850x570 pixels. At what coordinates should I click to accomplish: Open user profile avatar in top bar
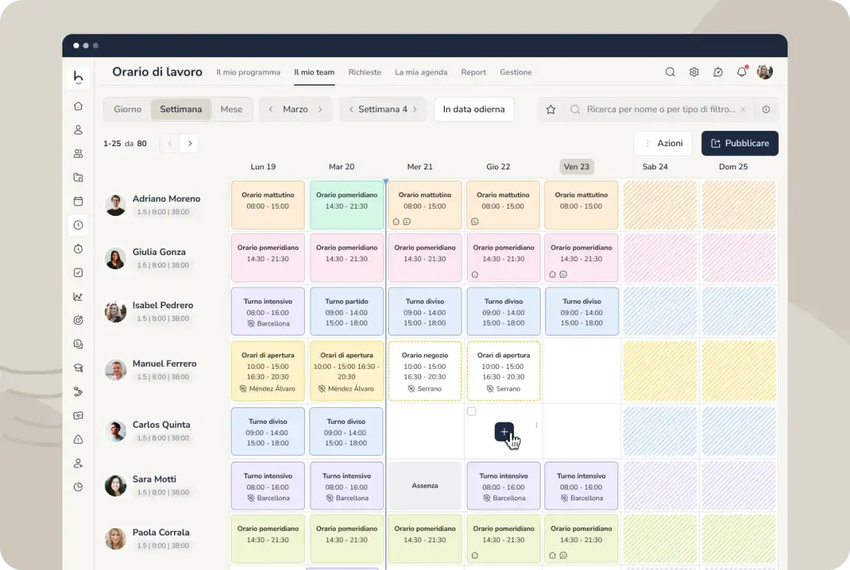coord(765,72)
